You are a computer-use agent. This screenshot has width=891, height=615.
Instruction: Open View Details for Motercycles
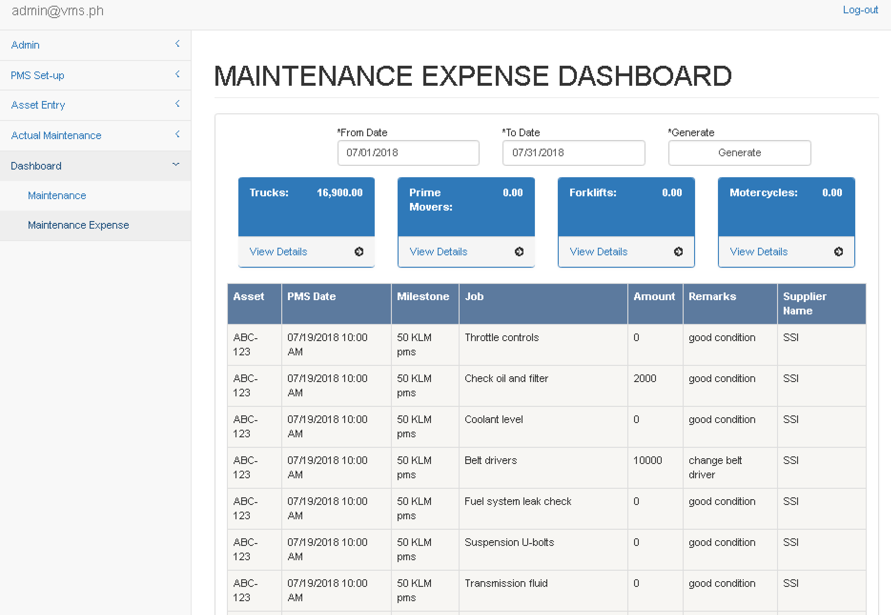(x=759, y=252)
